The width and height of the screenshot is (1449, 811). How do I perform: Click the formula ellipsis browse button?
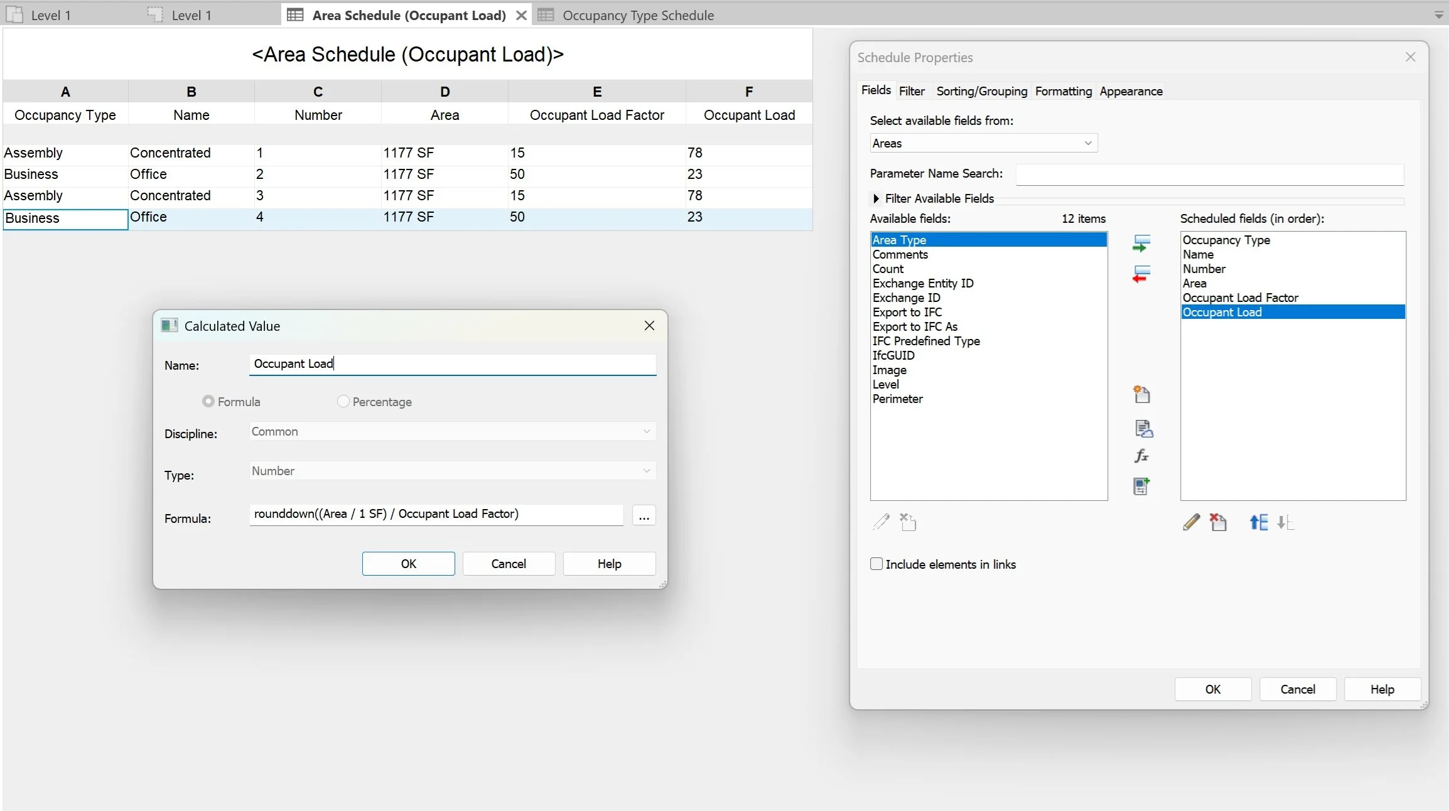click(644, 515)
